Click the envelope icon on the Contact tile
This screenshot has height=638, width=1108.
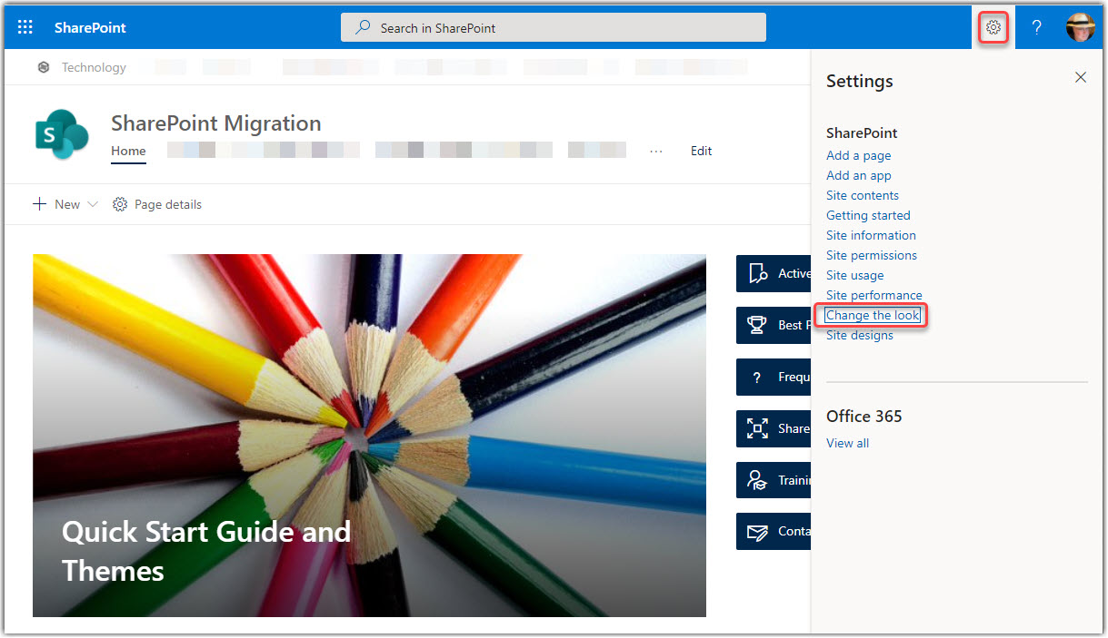pyautogui.click(x=759, y=531)
